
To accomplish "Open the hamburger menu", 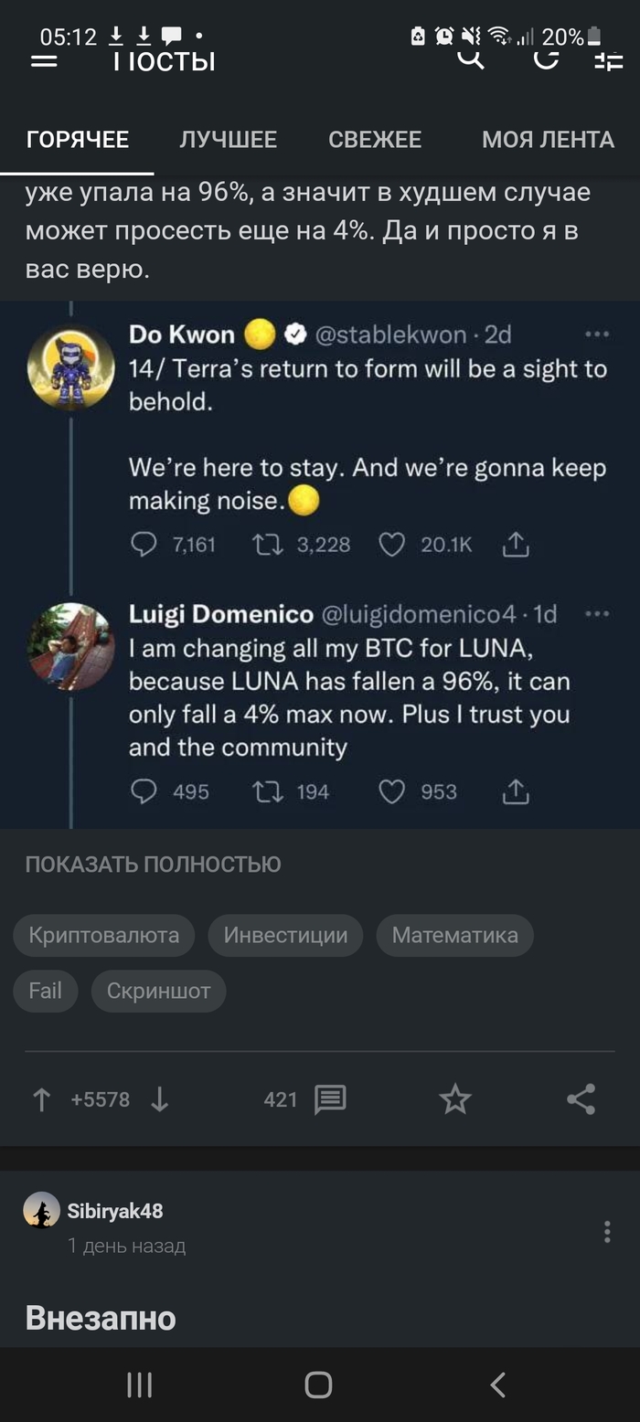I will pyautogui.click(x=43, y=61).
